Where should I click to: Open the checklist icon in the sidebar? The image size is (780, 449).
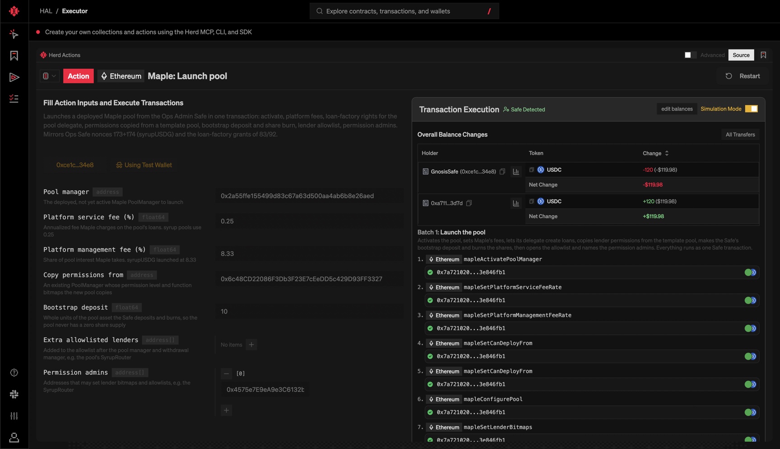(14, 98)
